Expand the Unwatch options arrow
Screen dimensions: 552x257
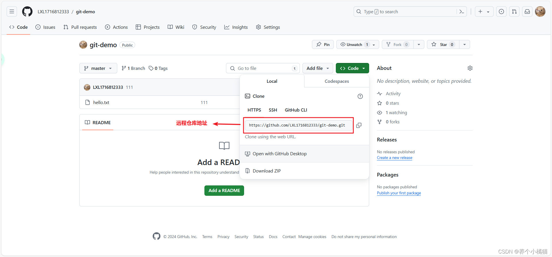click(x=374, y=45)
